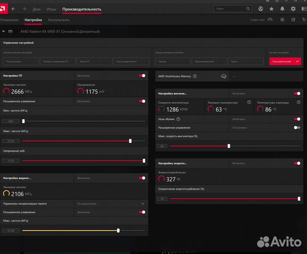Image resolution: width=307 pixels, height=254 pixels.
Task: Open the web browser globe icon
Action: (x=260, y=9)
